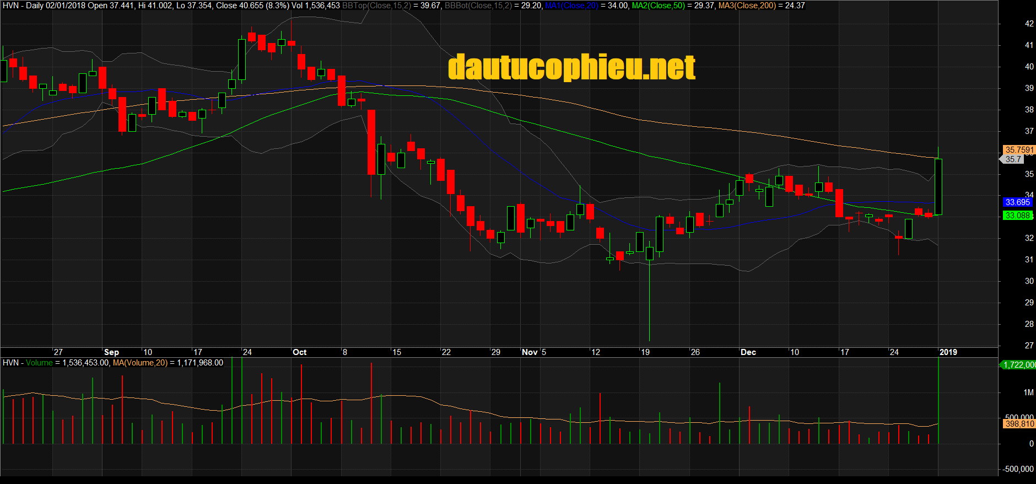Select the gray 35.7 last price marker
The image size is (1036, 484).
click(1013, 159)
